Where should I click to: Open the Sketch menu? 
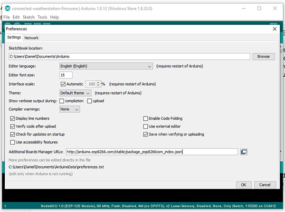coord(28,17)
